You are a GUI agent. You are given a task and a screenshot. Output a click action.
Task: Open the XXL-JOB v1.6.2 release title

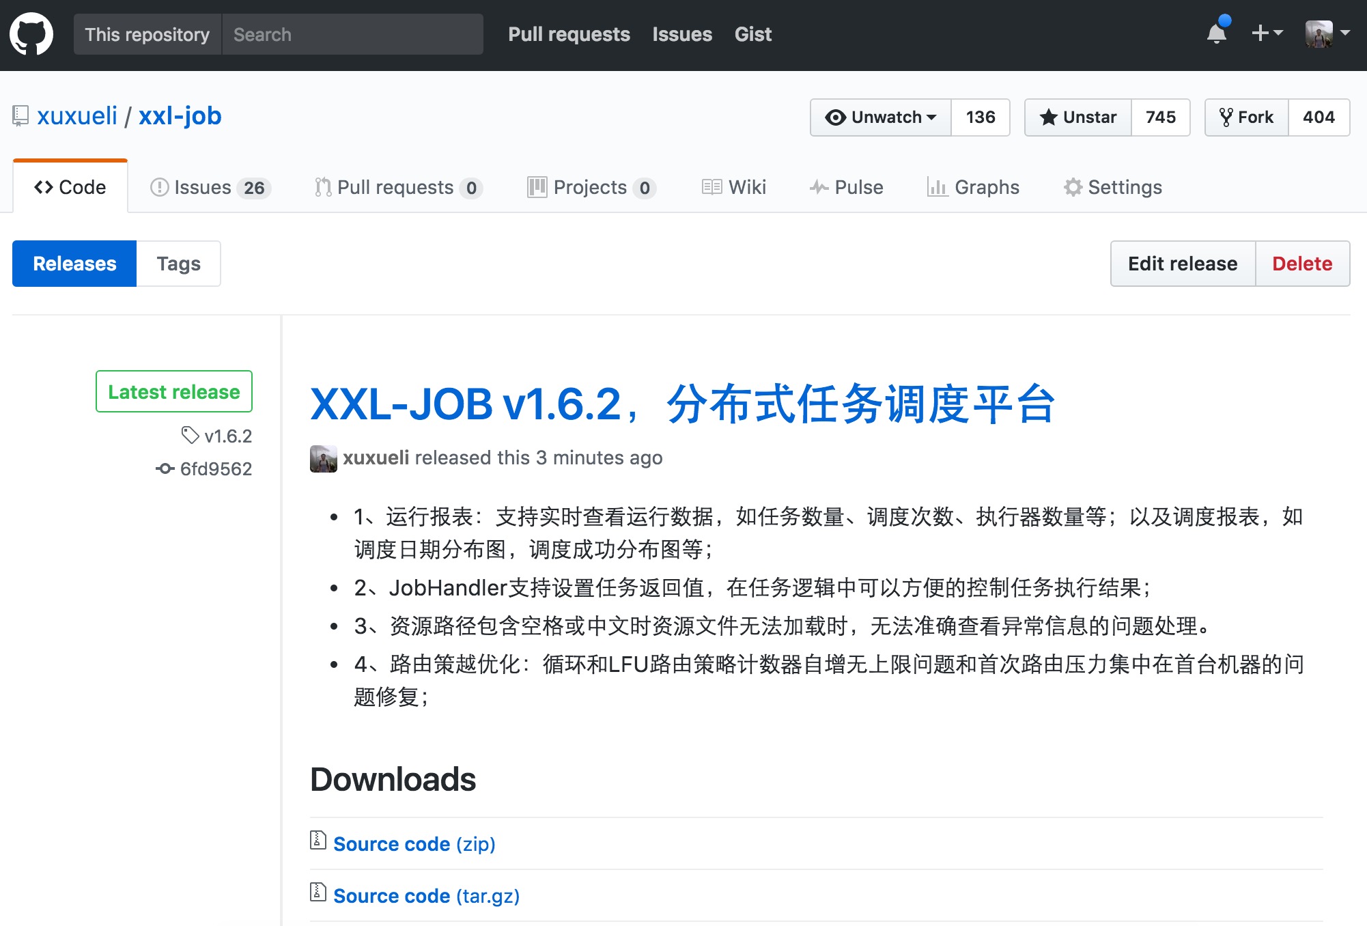683,404
